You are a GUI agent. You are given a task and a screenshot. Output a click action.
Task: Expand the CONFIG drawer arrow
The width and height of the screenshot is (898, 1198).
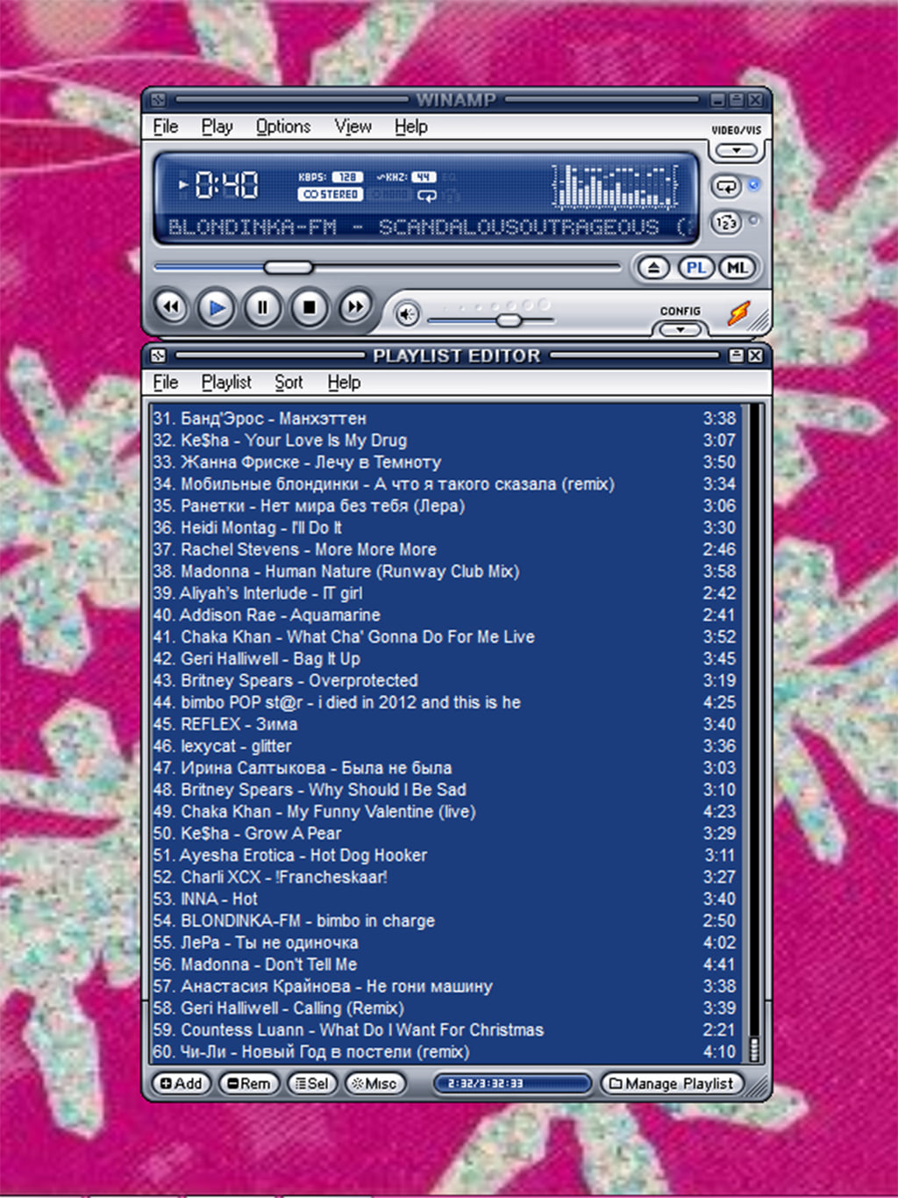point(681,330)
